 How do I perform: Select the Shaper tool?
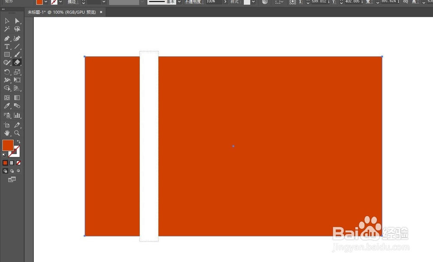tap(7, 63)
